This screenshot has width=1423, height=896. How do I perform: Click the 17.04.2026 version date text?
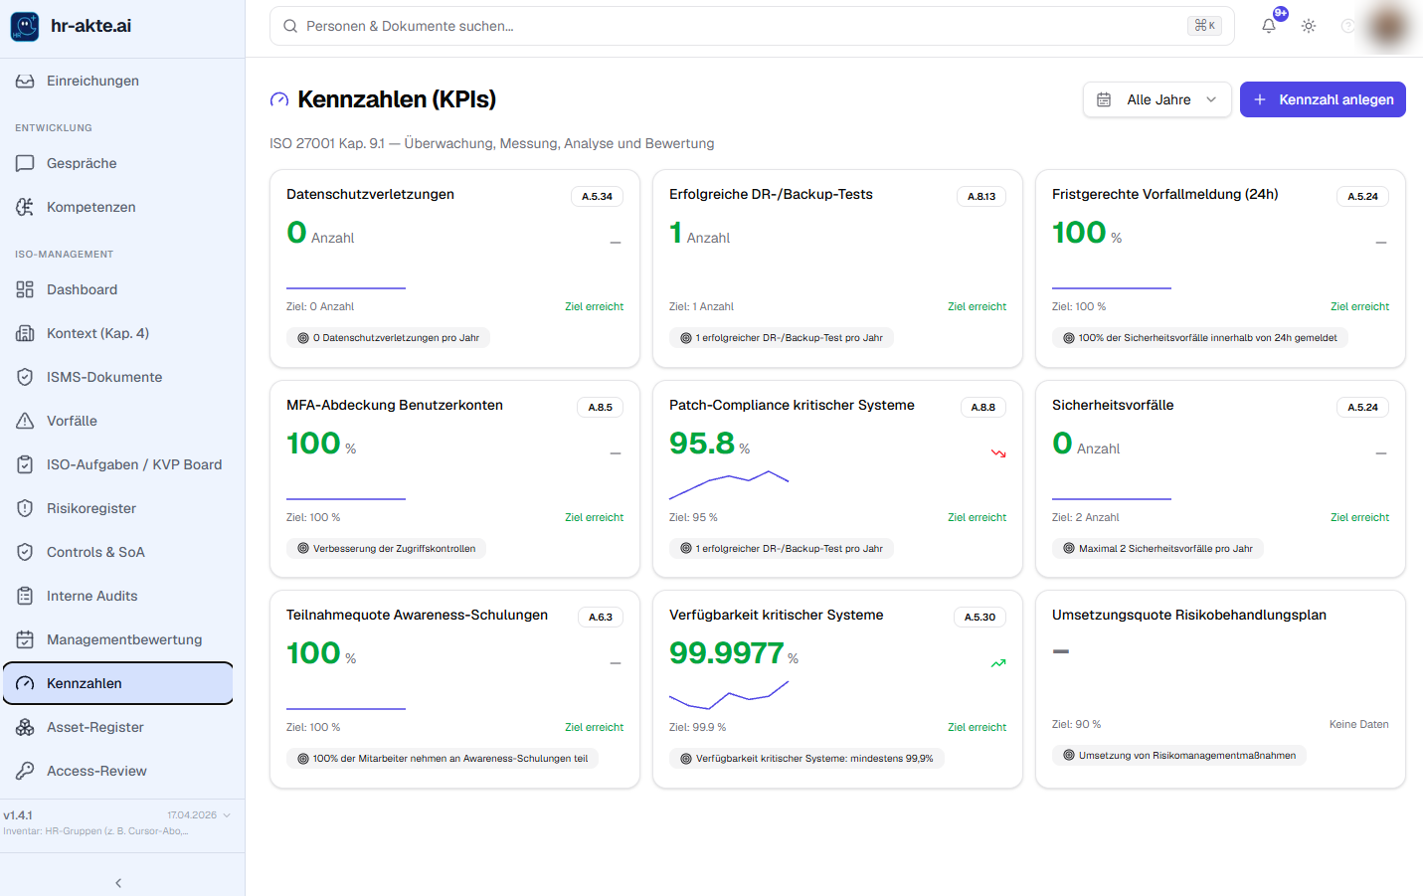pyautogui.click(x=192, y=815)
